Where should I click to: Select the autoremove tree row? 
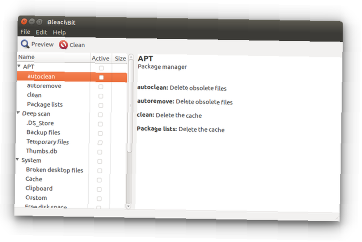coord(72,86)
